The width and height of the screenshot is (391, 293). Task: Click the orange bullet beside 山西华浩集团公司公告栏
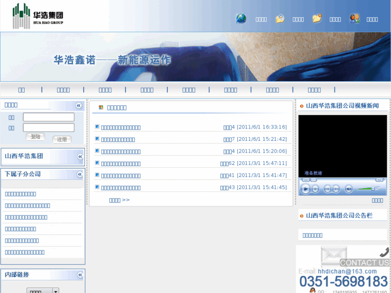302,216
